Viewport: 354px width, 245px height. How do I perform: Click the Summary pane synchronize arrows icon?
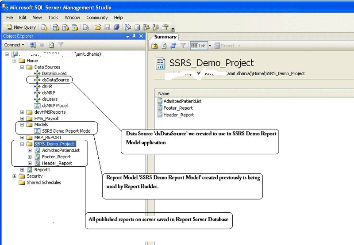[x=173, y=46]
